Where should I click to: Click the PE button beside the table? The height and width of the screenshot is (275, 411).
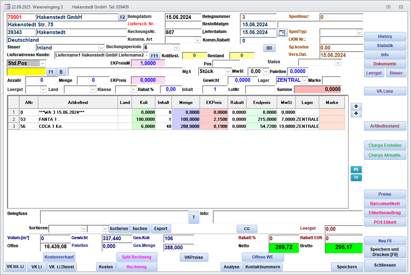356,170
